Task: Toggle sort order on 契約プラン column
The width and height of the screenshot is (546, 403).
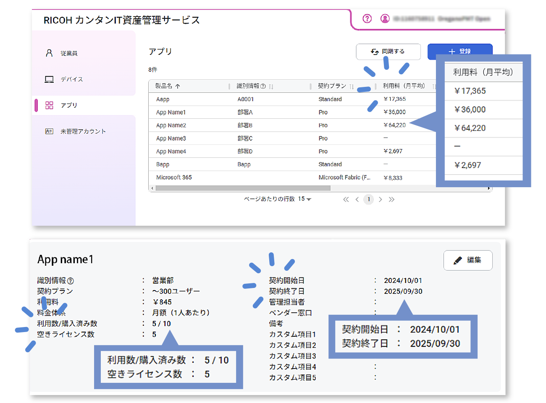Action: [351, 86]
